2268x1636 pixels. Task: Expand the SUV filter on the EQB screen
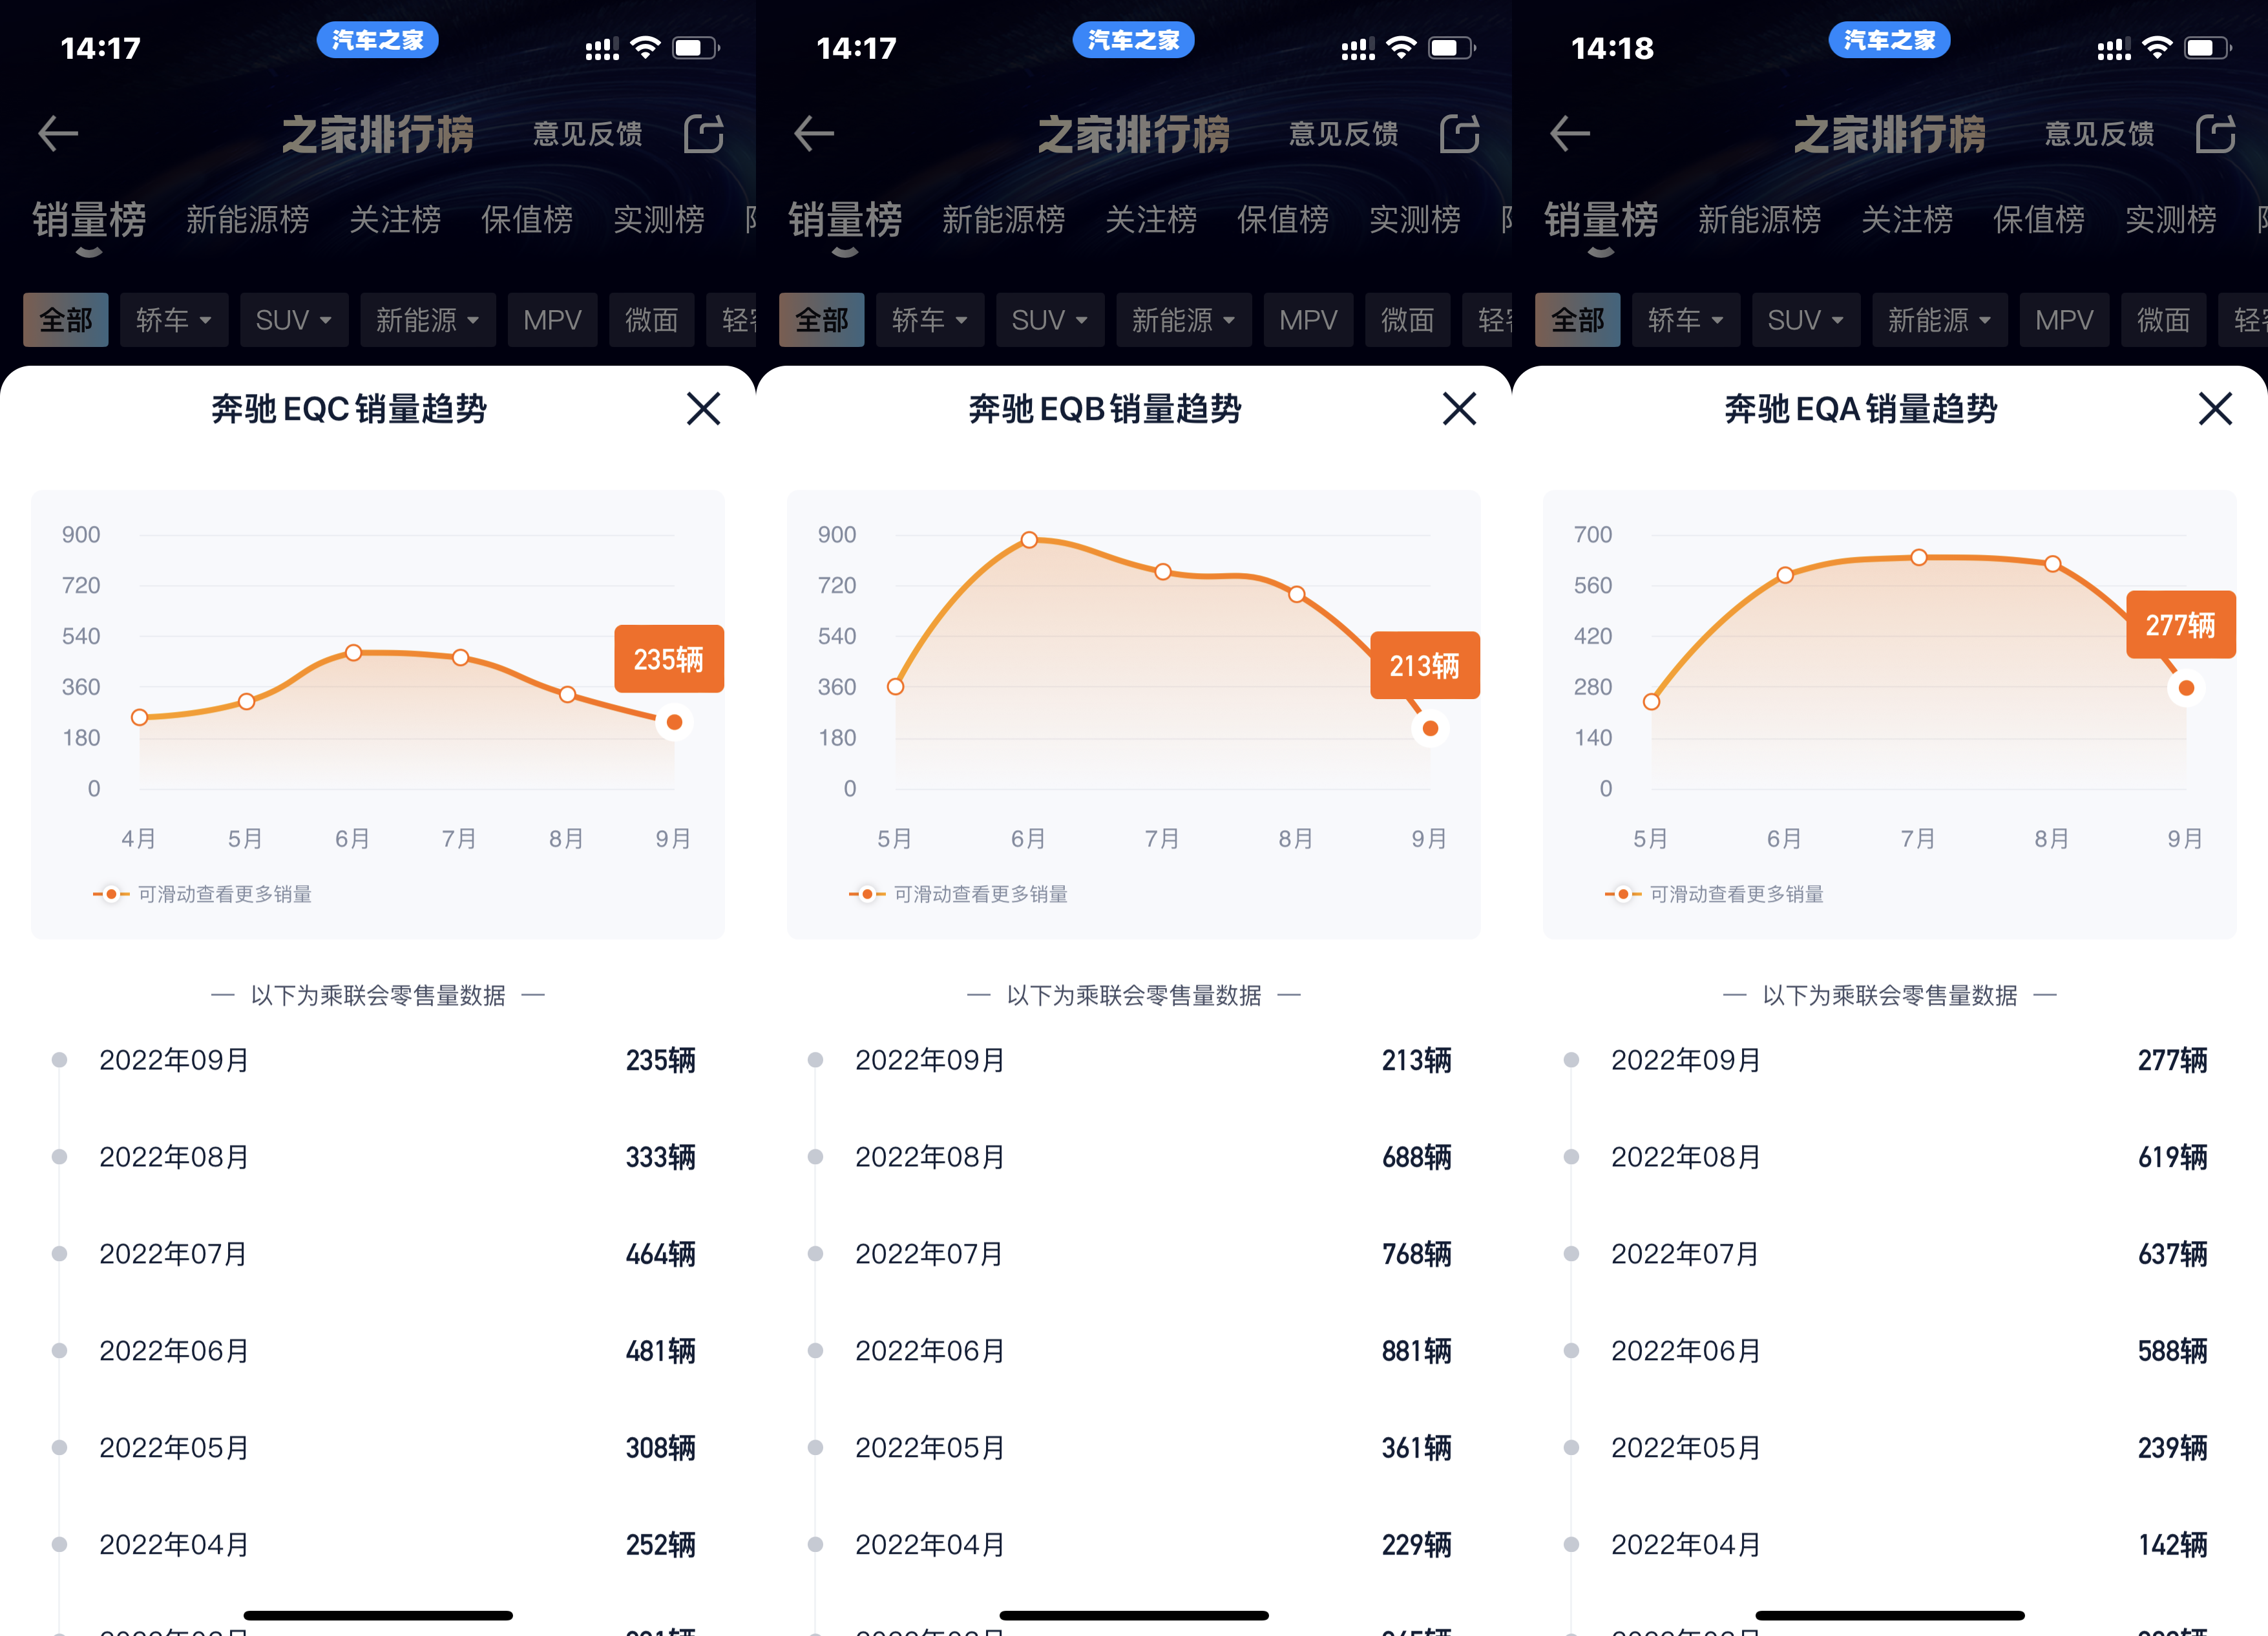[1050, 320]
